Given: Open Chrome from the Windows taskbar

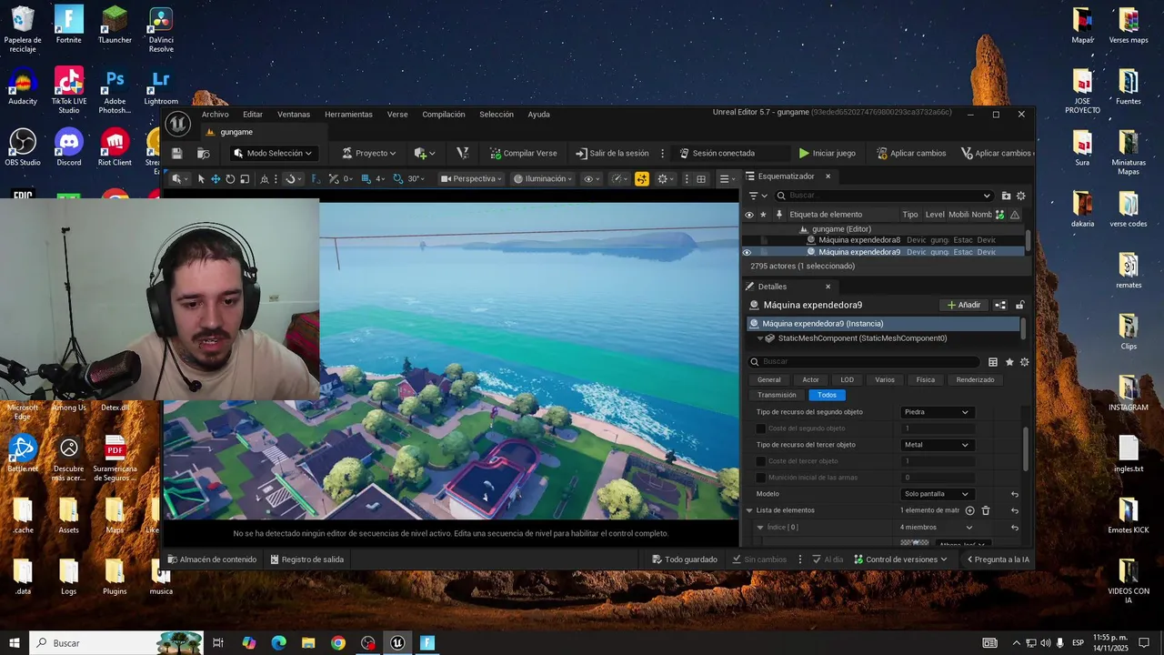Looking at the screenshot, I should point(338,643).
